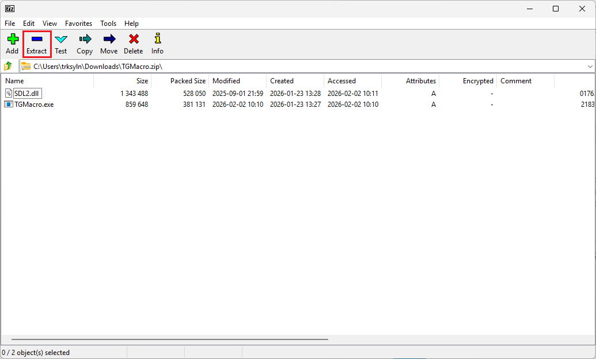Click the horizontal scrollbar at bottom
596x359 pixels.
[x=169, y=339]
